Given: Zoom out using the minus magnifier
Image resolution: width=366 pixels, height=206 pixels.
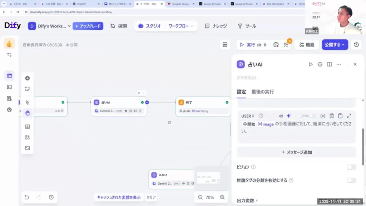Looking at the screenshot, I should click(x=200, y=197).
